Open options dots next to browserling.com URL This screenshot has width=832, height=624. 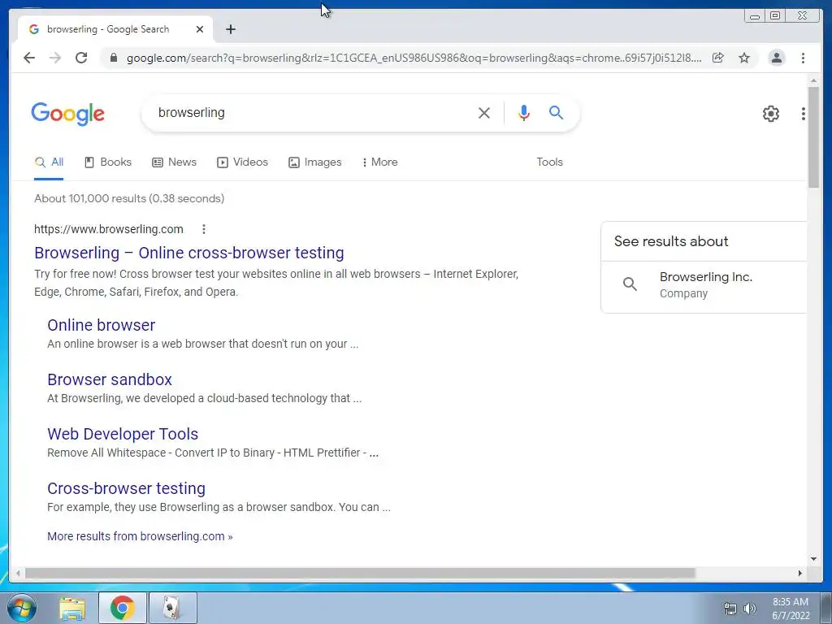[x=204, y=229]
